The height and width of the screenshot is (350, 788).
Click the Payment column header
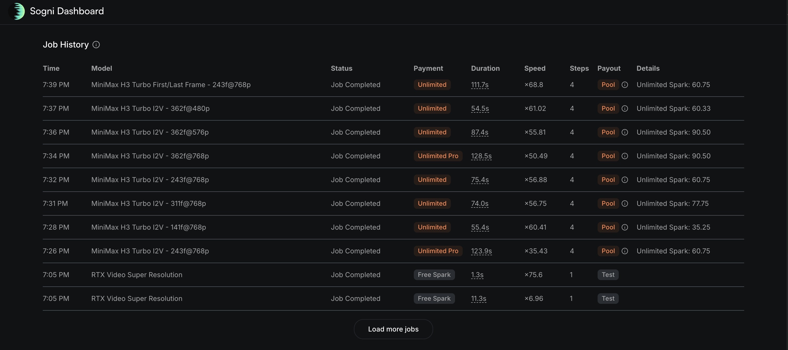[x=428, y=68]
